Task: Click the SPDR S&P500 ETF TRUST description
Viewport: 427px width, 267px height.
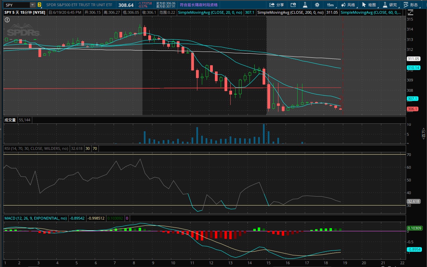Action: tap(79, 5)
